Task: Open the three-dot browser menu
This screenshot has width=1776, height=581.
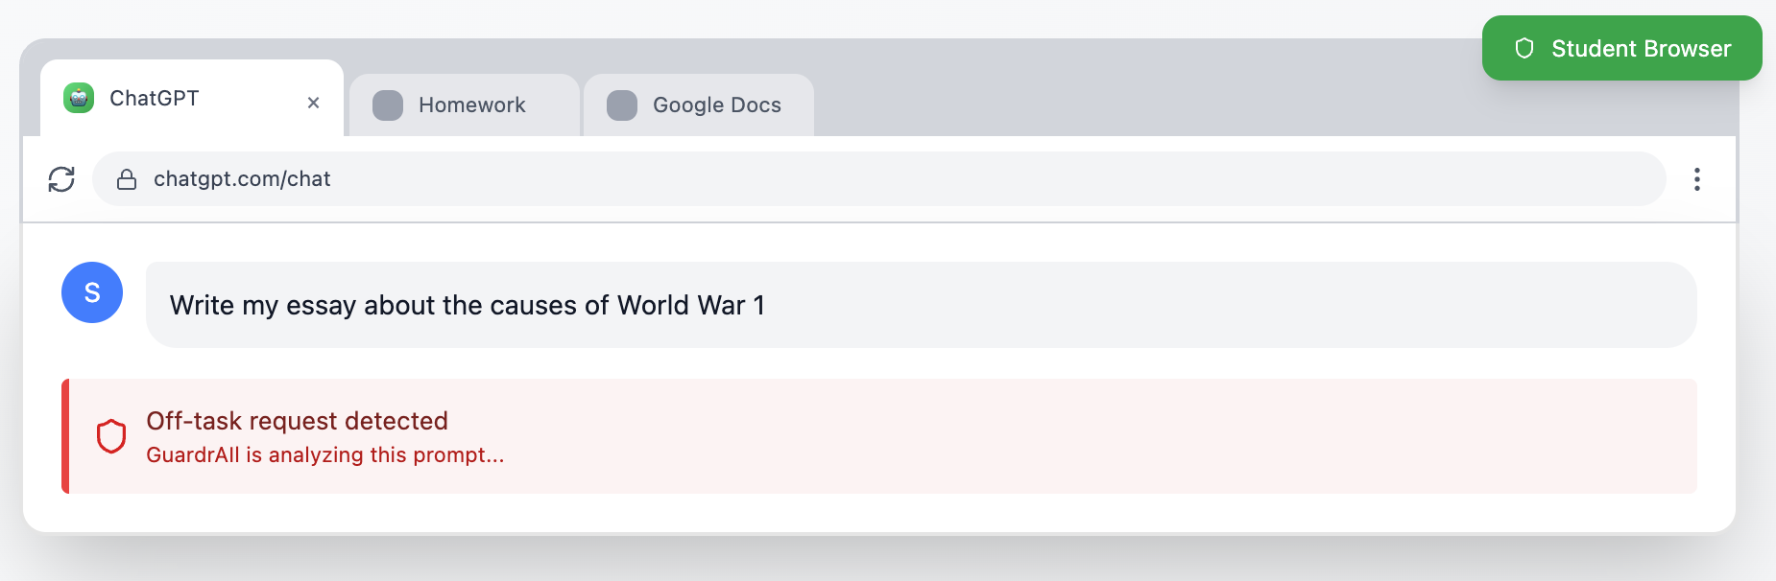Action: [x=1697, y=178]
